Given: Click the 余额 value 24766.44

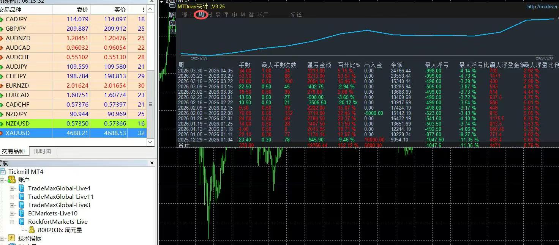Looking at the screenshot, I should point(401,71).
